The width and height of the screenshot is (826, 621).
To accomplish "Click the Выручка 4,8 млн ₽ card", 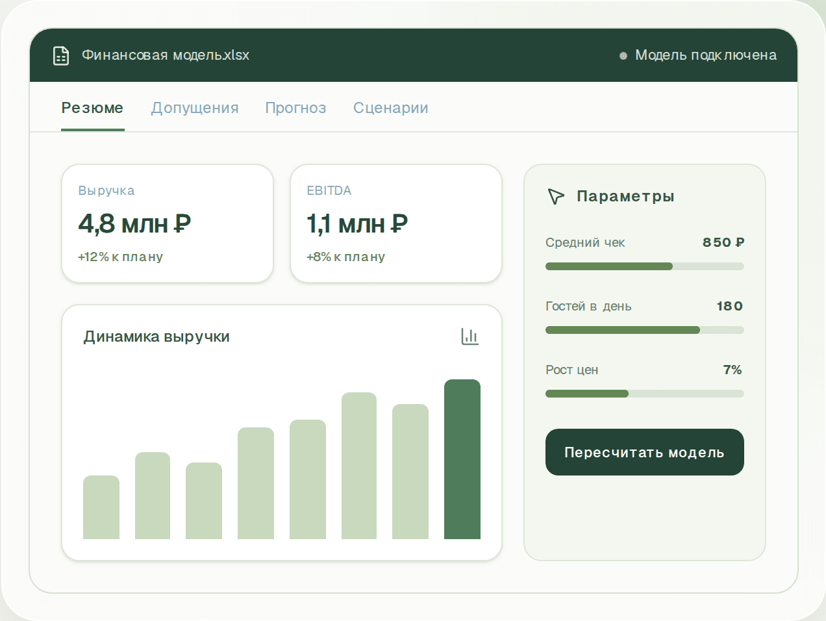I will pyautogui.click(x=168, y=223).
